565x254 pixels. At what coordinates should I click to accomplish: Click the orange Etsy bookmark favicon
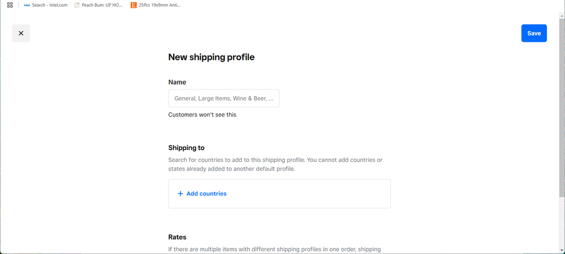pyautogui.click(x=133, y=5)
